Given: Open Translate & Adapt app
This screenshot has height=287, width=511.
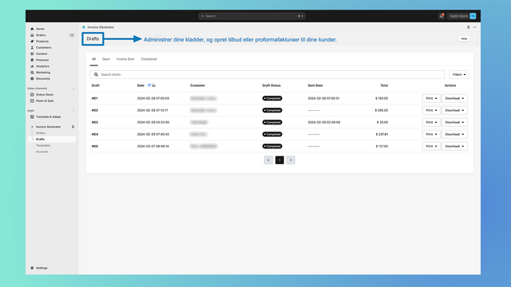Looking at the screenshot, I should point(48,117).
